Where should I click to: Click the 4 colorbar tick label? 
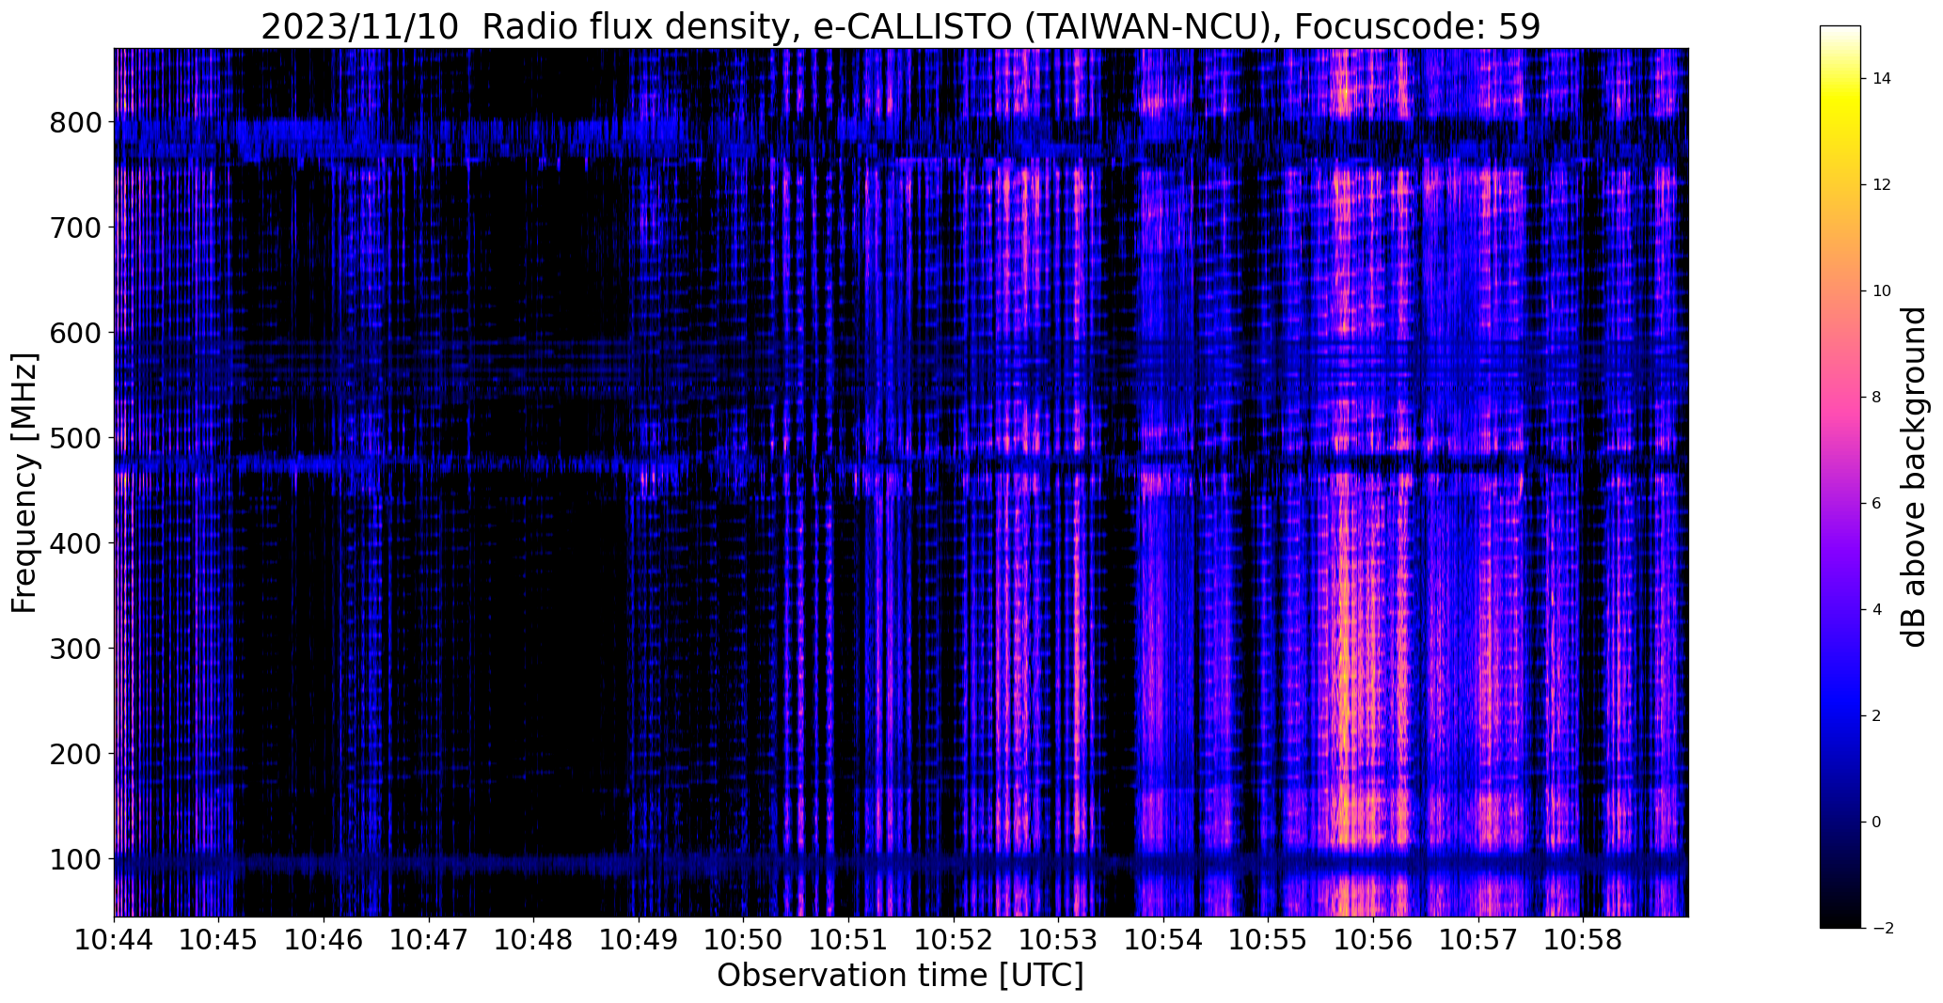pyautogui.click(x=1877, y=610)
